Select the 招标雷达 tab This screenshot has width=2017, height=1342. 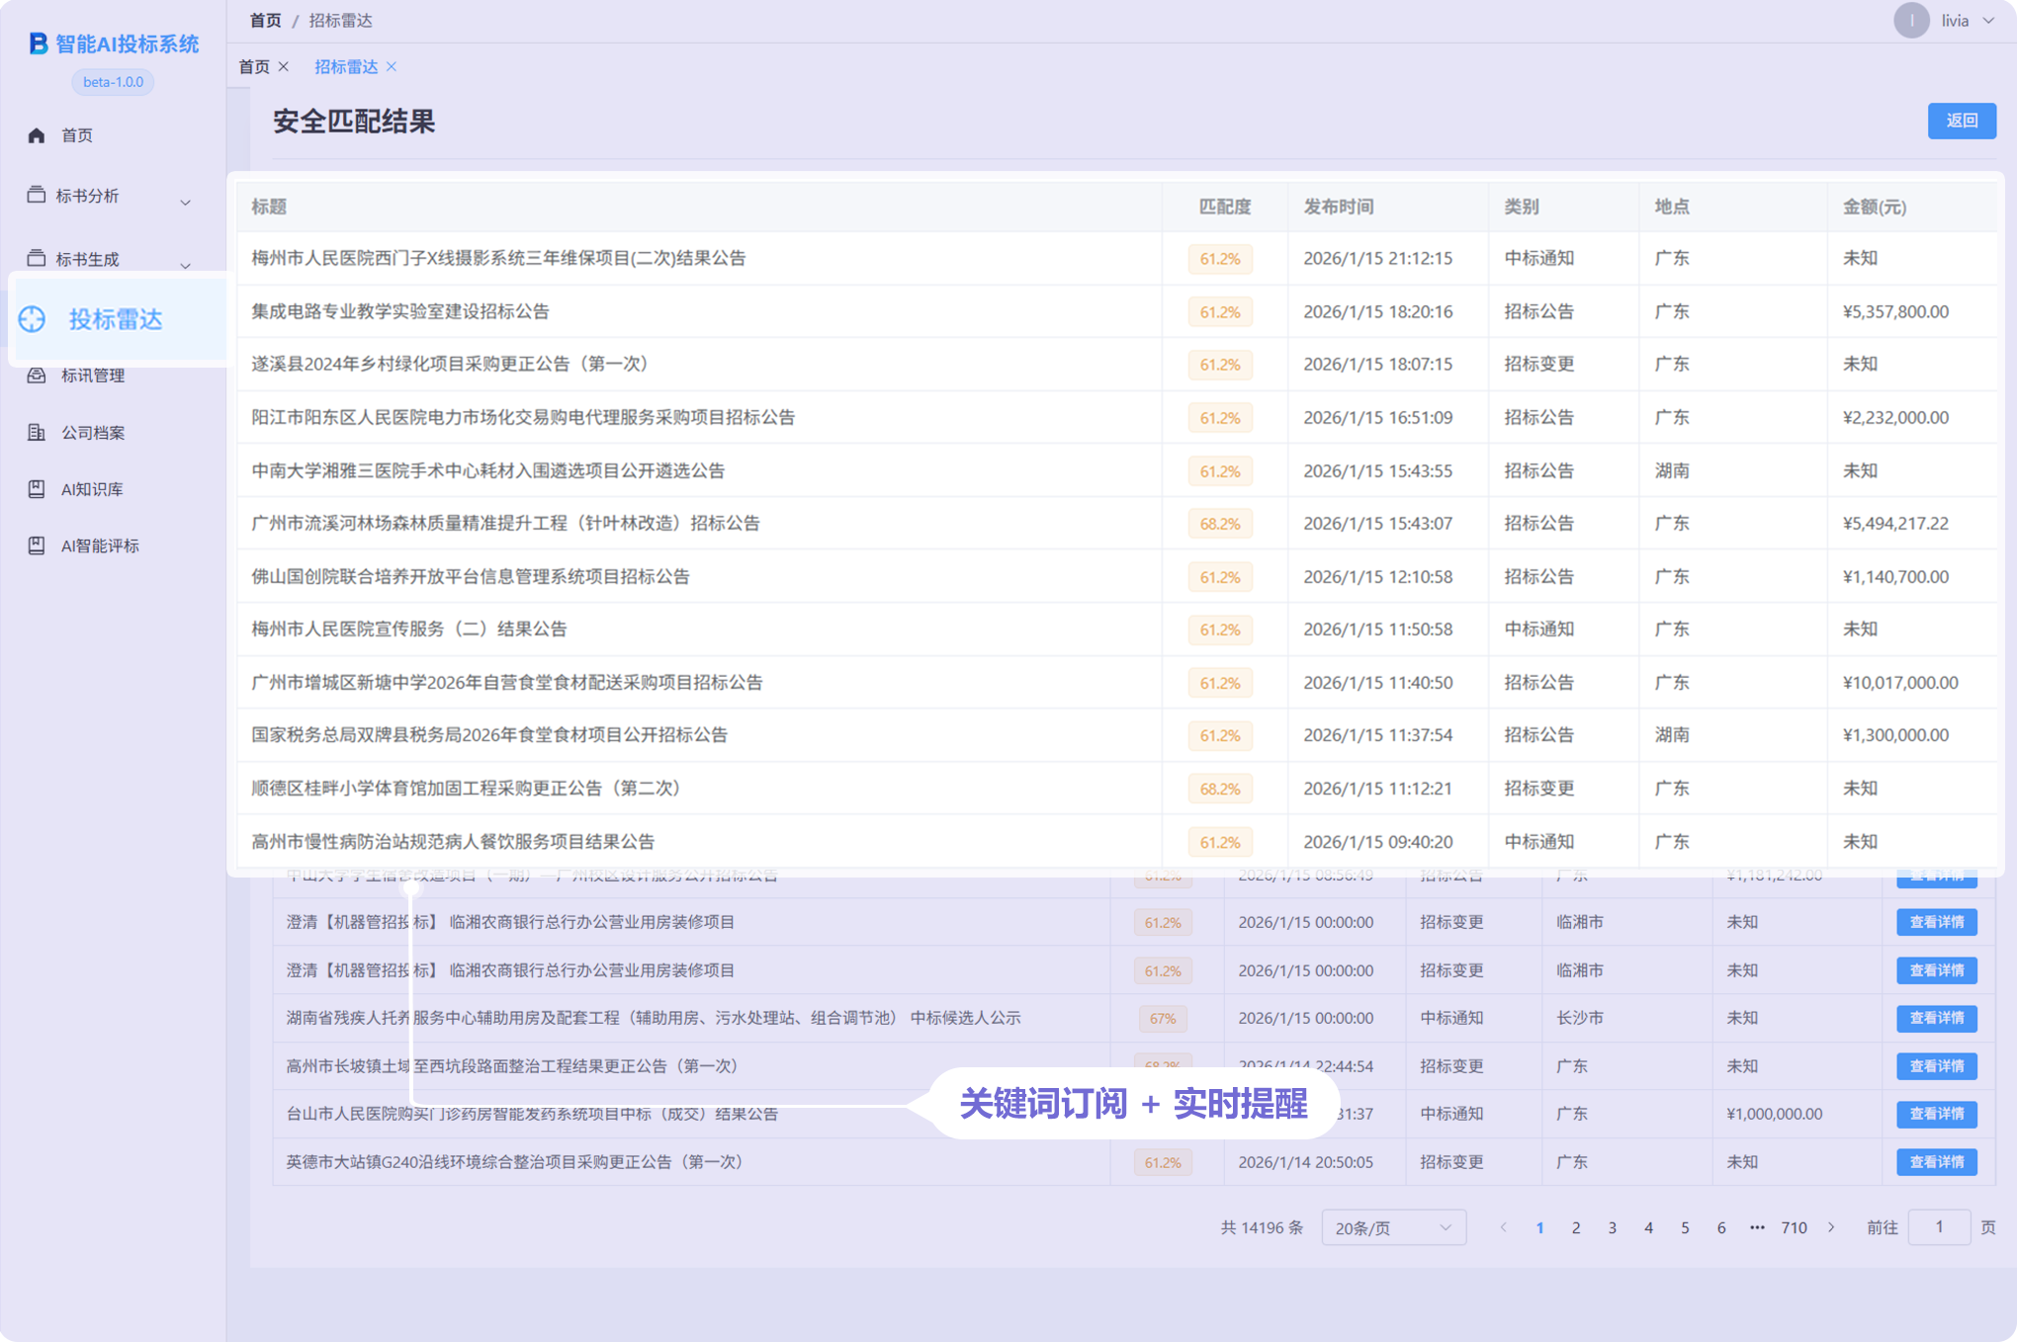(346, 66)
